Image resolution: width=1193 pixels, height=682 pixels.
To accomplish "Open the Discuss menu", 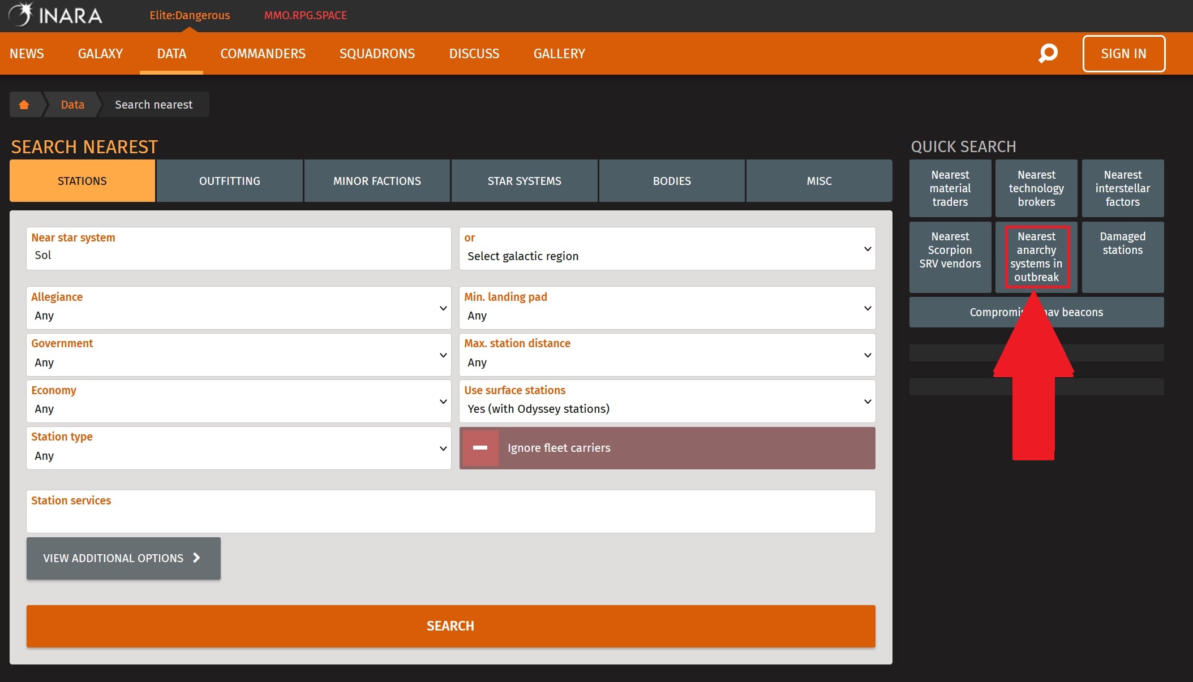I will (474, 54).
